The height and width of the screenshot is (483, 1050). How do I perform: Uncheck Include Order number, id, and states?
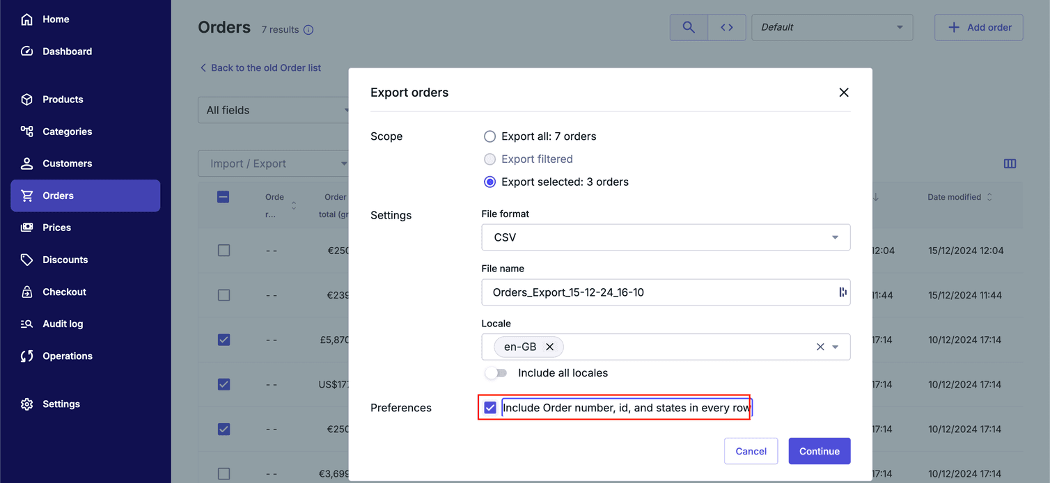click(x=490, y=407)
